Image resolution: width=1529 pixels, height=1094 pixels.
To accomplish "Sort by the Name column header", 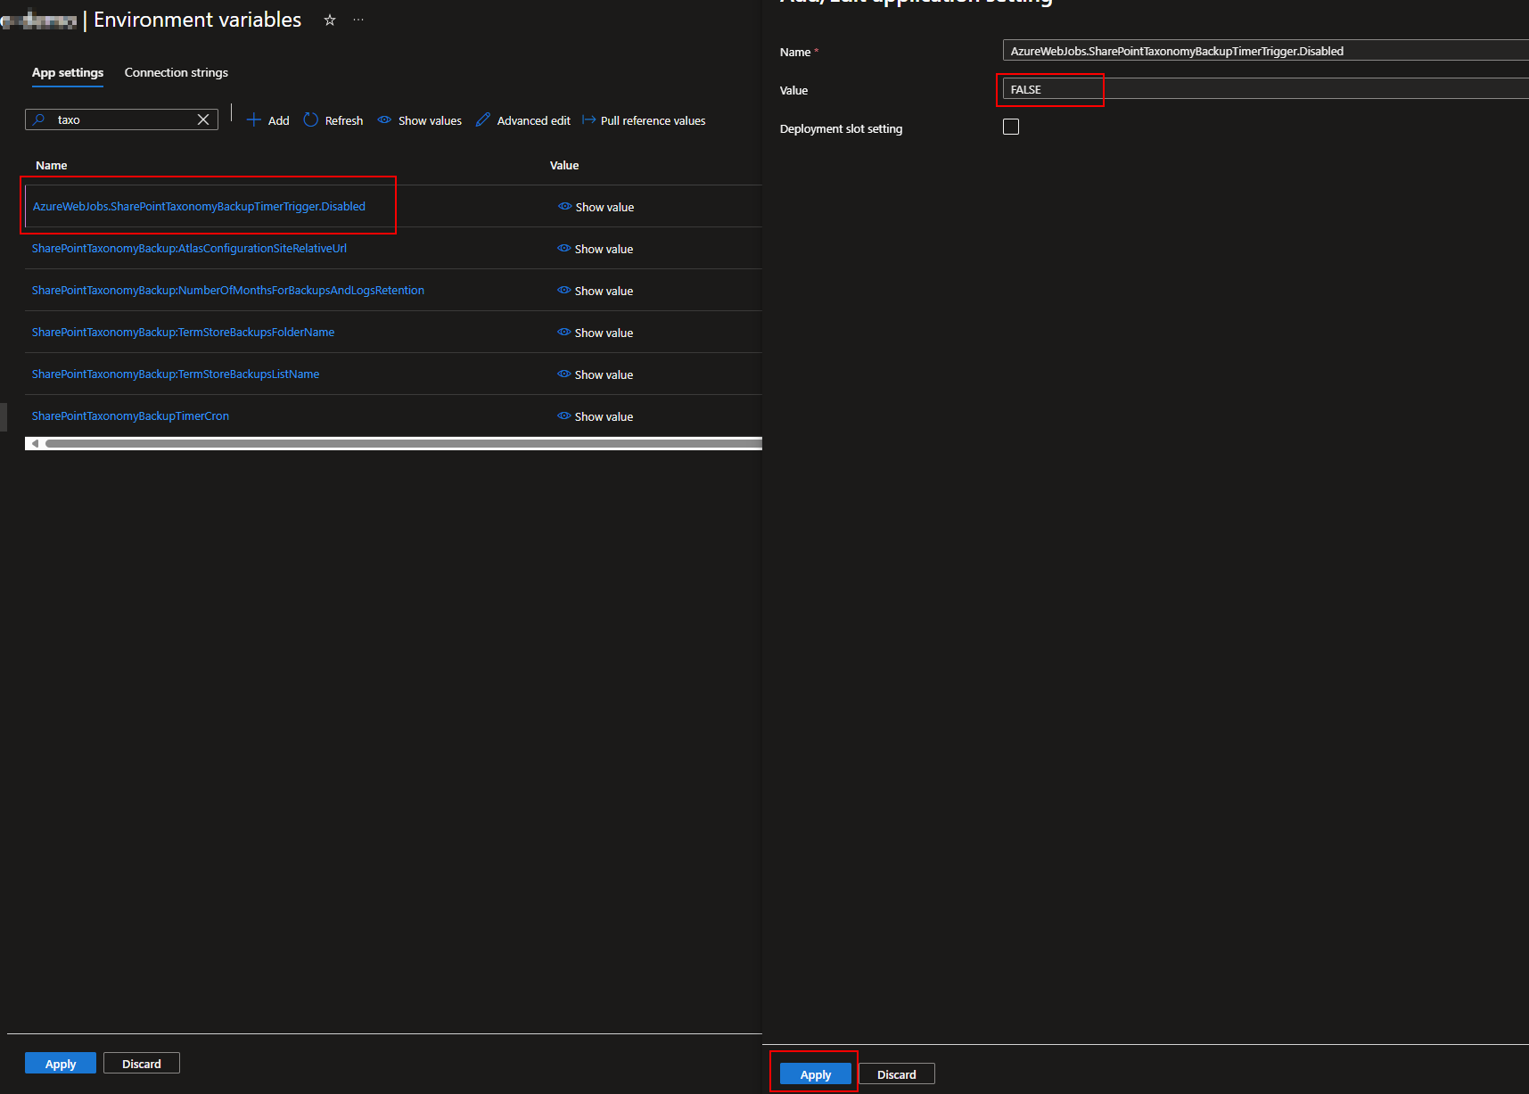I will (52, 166).
